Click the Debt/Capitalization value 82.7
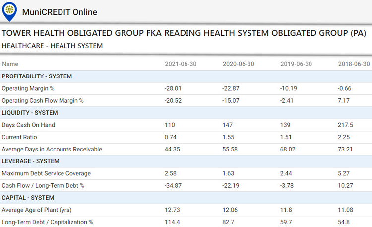Screen dimensions: 372x227 (x=228, y=222)
